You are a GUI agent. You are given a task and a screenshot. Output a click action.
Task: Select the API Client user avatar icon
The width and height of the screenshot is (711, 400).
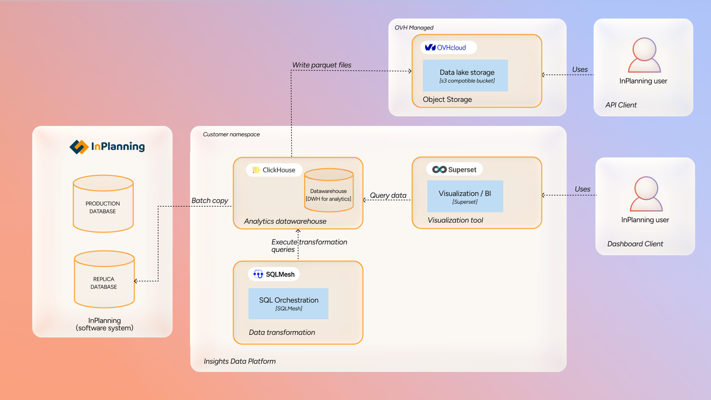point(644,55)
